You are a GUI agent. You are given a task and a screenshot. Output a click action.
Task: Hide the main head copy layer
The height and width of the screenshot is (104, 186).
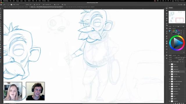169,72
